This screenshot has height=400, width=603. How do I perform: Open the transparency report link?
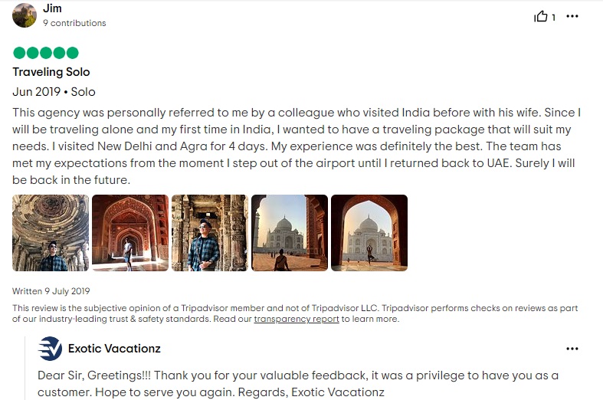point(297,319)
